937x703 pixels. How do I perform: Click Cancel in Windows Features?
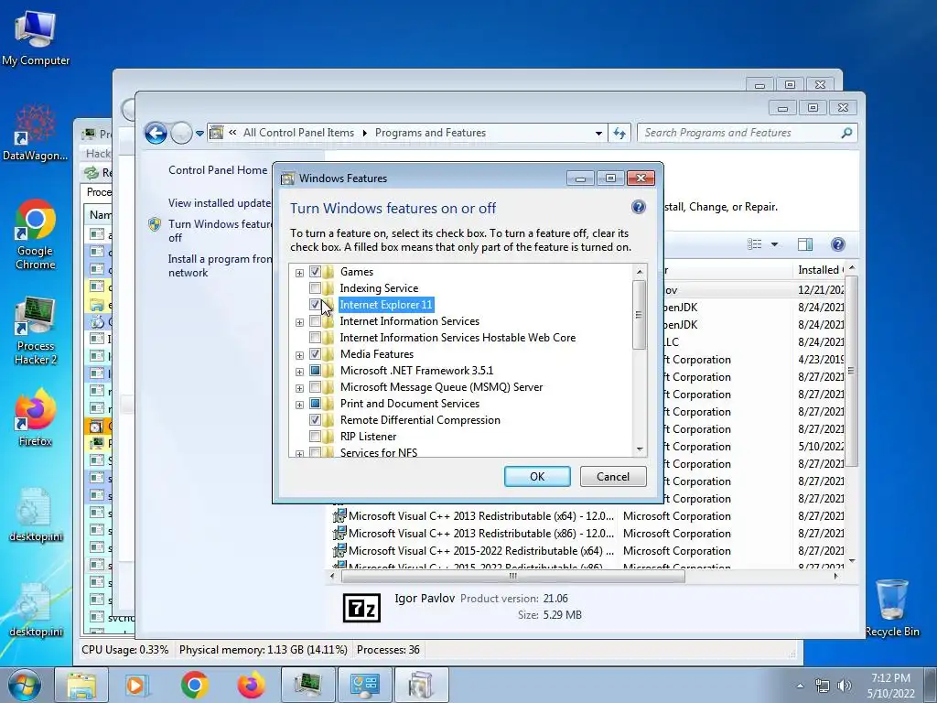point(613,476)
